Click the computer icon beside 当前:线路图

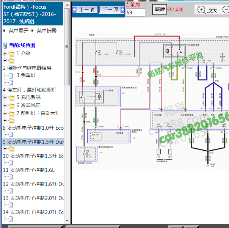[5, 46]
